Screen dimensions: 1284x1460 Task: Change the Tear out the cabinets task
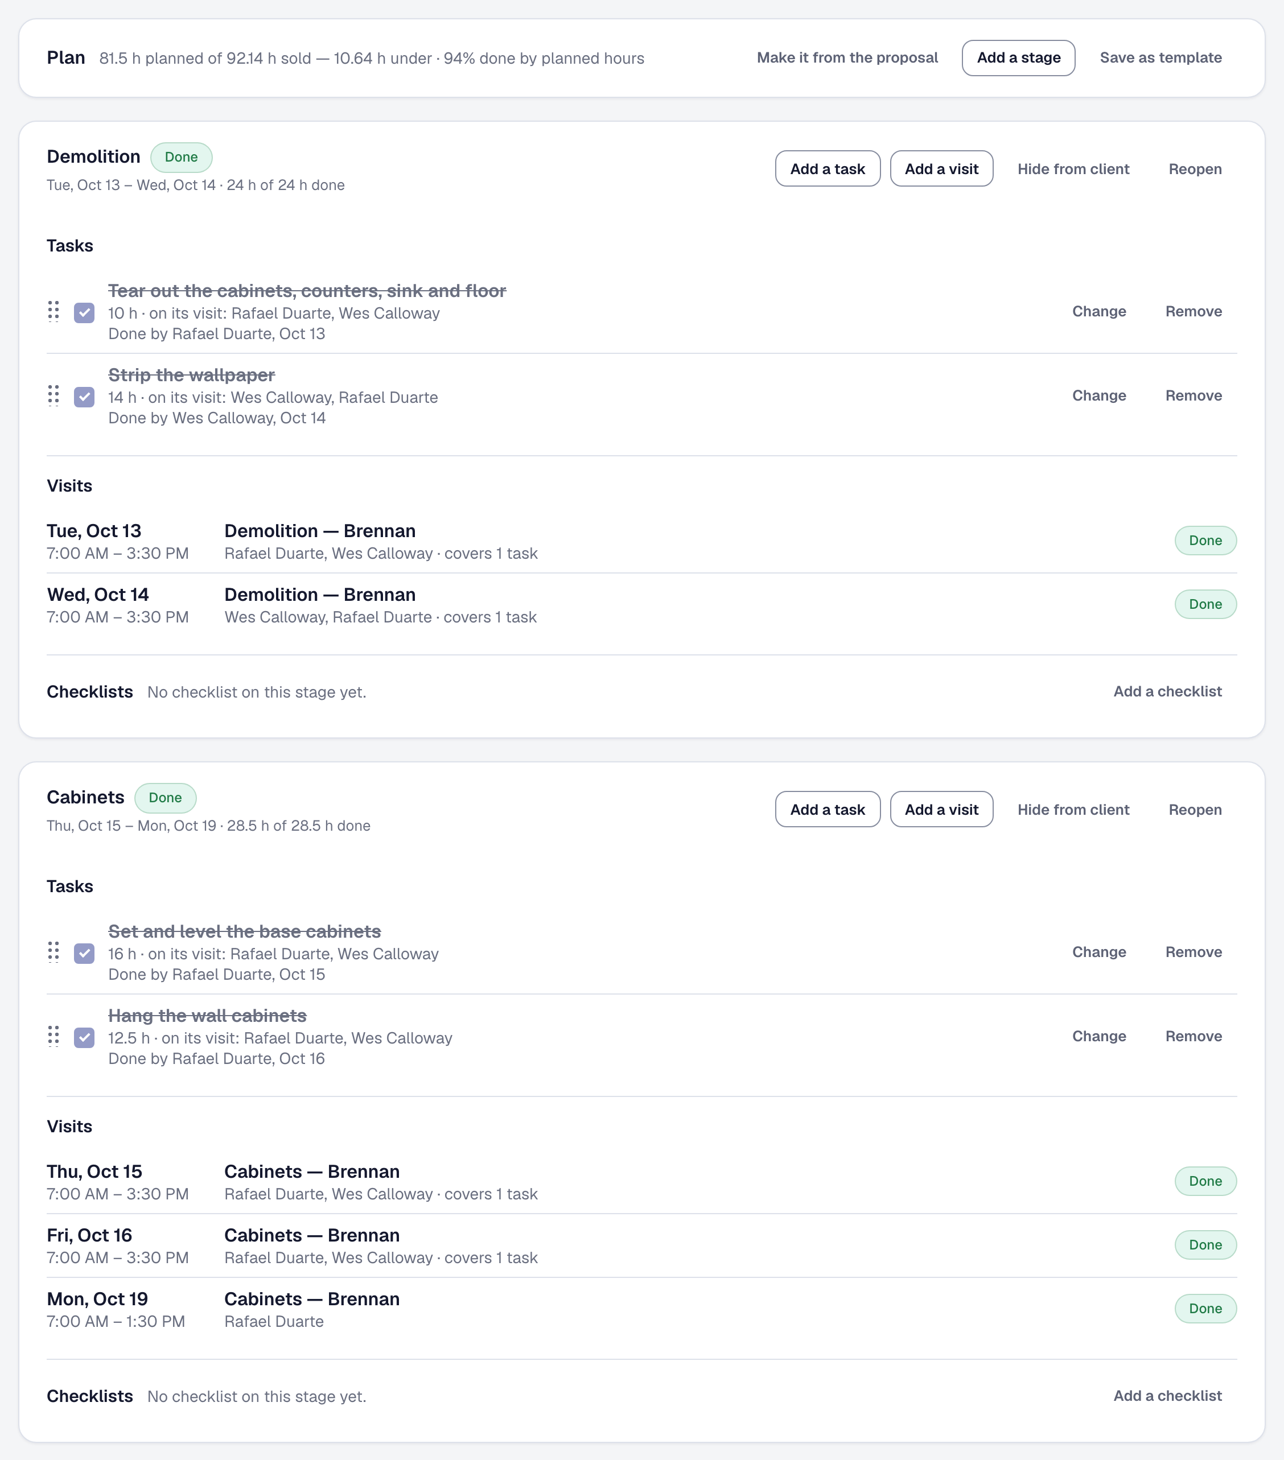(x=1099, y=311)
